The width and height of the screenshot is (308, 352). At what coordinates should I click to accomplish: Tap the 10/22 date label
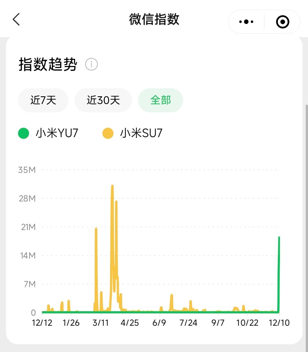click(x=247, y=323)
